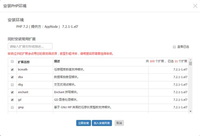Click description GD 图像处理模块
This screenshot has height=136, width=200.
coord(66,100)
